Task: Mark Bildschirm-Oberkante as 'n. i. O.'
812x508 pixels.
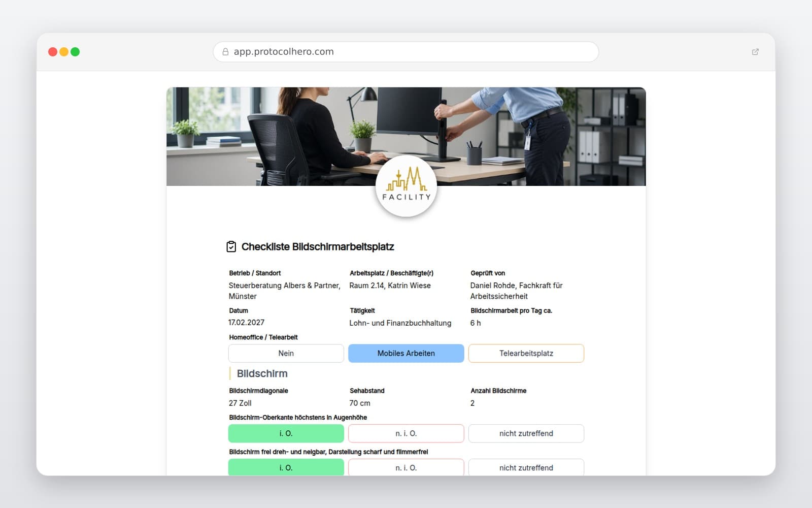Action: click(x=406, y=434)
